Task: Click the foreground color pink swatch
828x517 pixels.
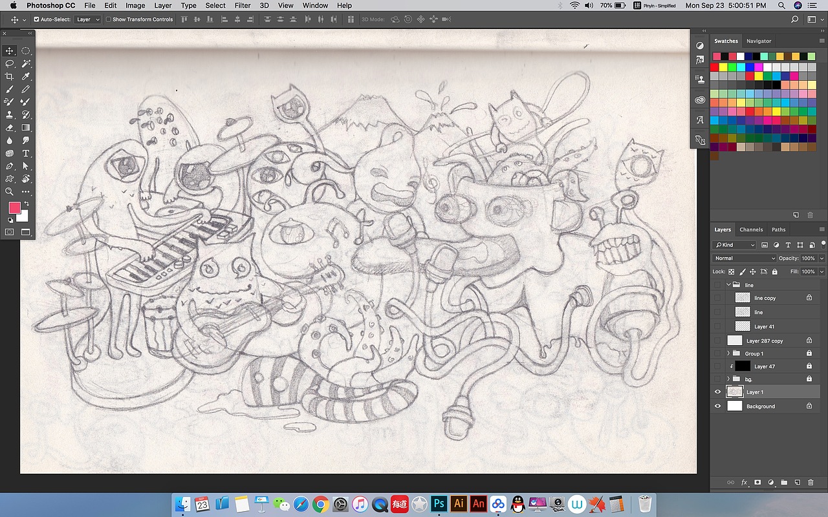Action: point(14,208)
